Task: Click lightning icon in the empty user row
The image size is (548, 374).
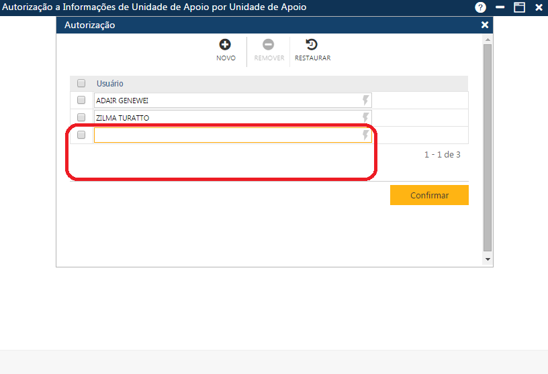Action: pos(365,135)
